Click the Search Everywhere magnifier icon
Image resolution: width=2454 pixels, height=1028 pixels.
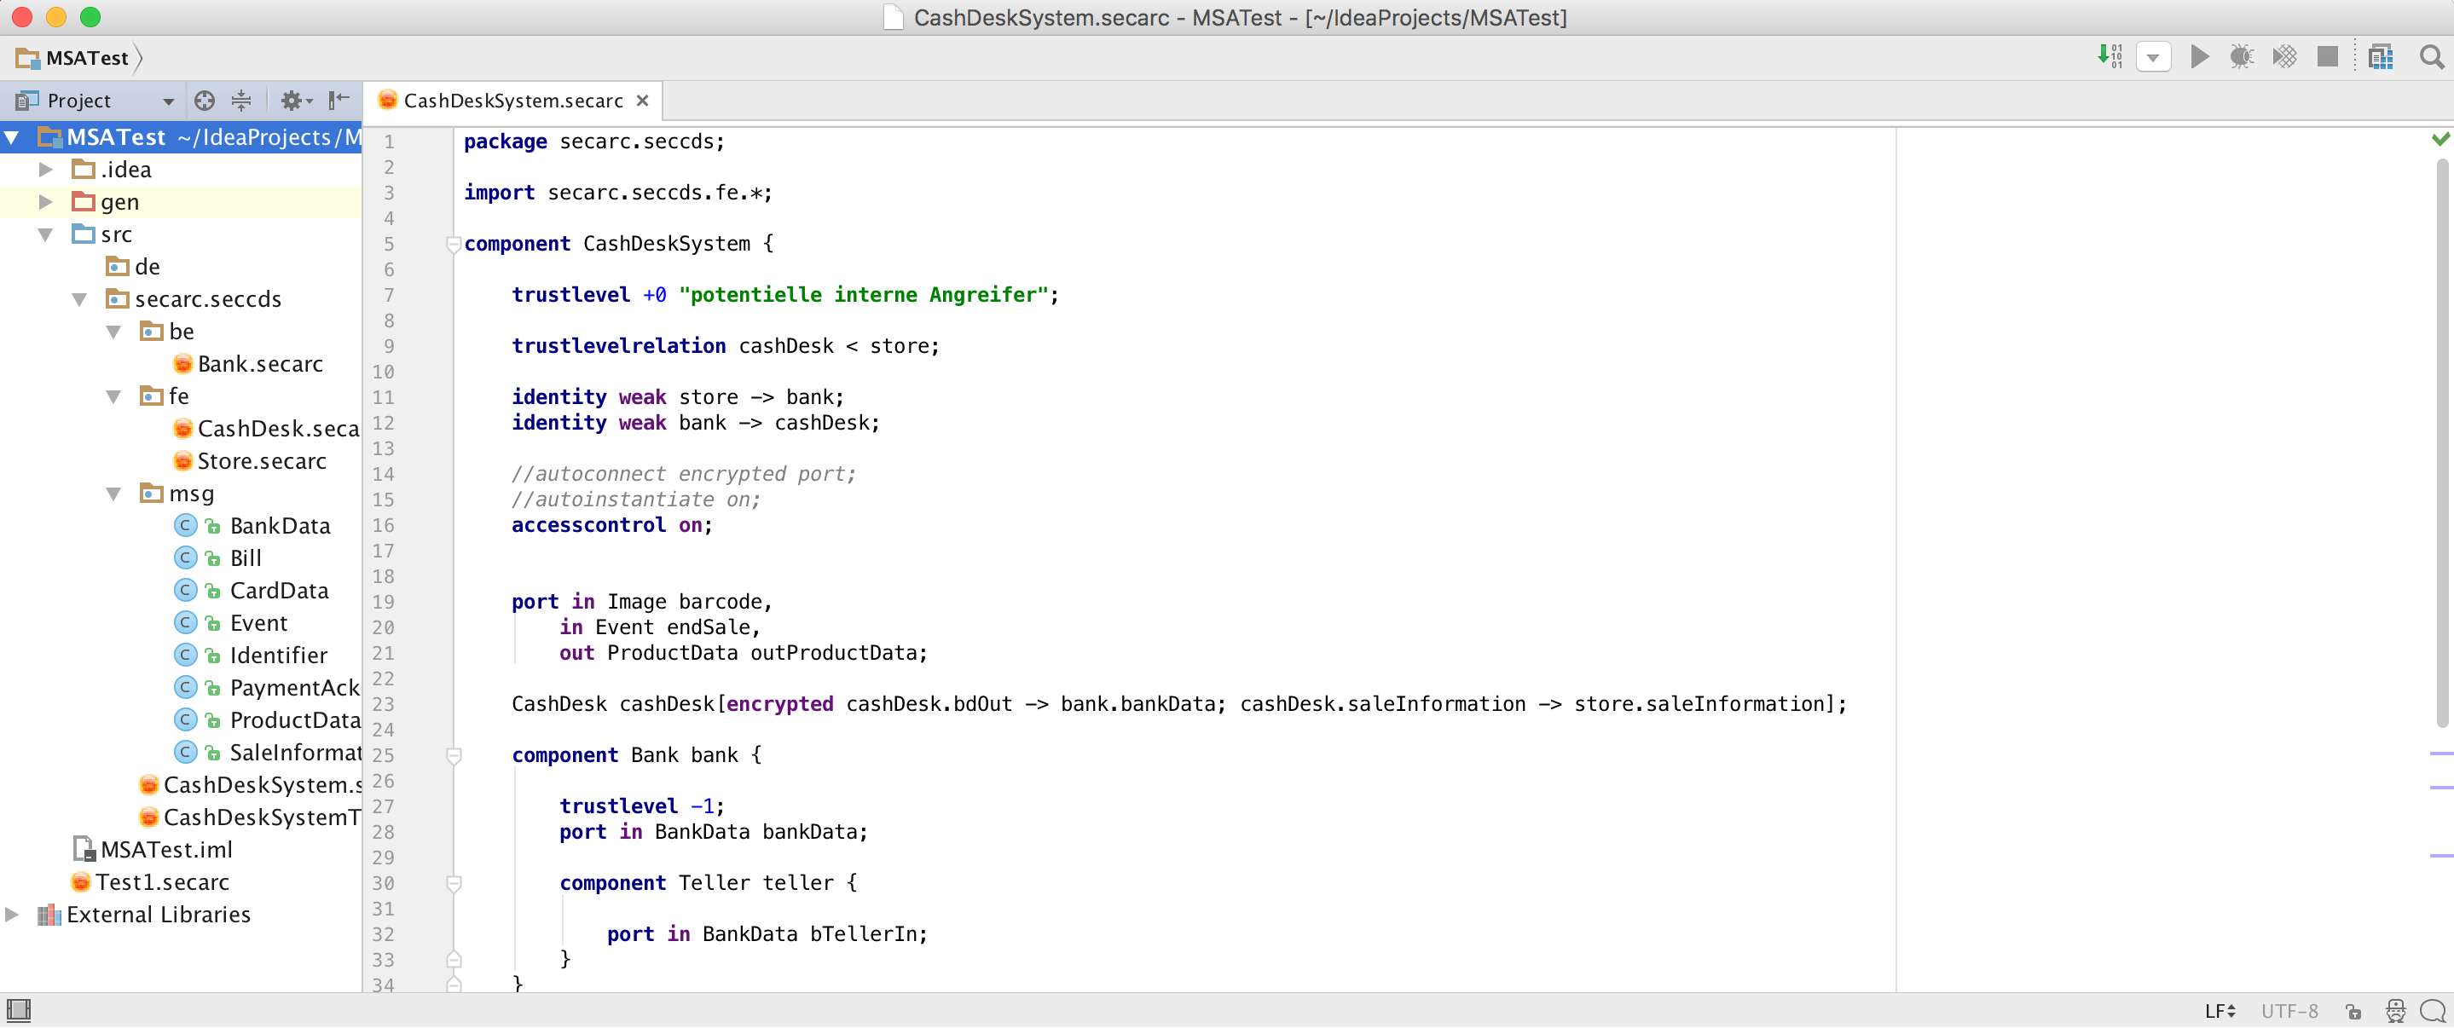2431,57
